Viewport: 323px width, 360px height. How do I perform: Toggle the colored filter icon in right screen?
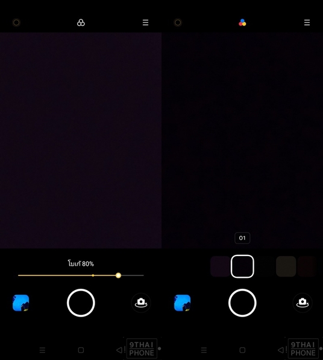point(242,22)
